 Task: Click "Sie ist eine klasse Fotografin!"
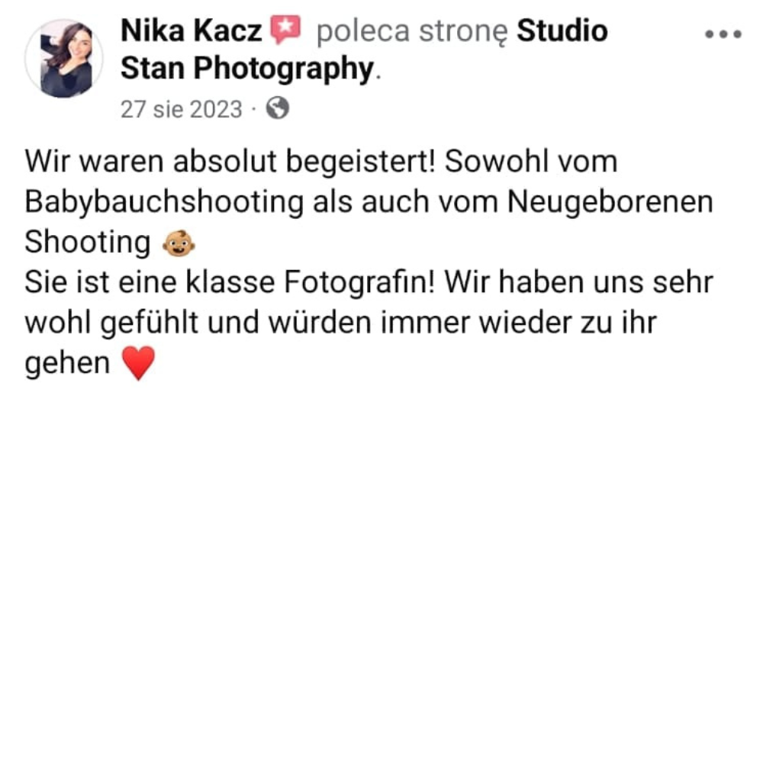(x=230, y=282)
